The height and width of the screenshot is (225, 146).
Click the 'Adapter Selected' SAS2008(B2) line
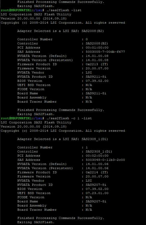(60, 31)
